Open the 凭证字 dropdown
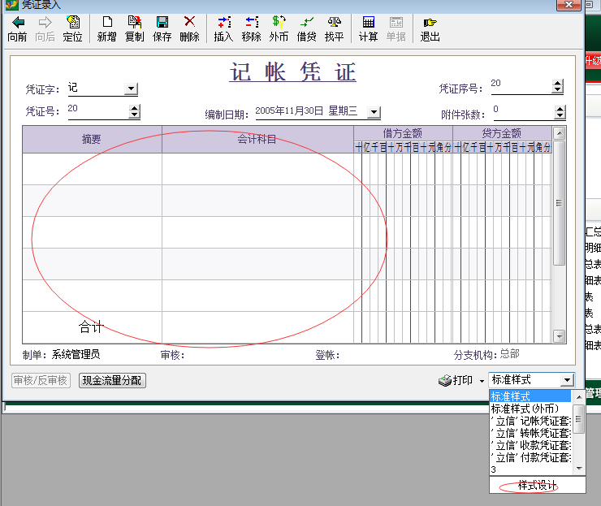601x506 pixels. (x=131, y=89)
